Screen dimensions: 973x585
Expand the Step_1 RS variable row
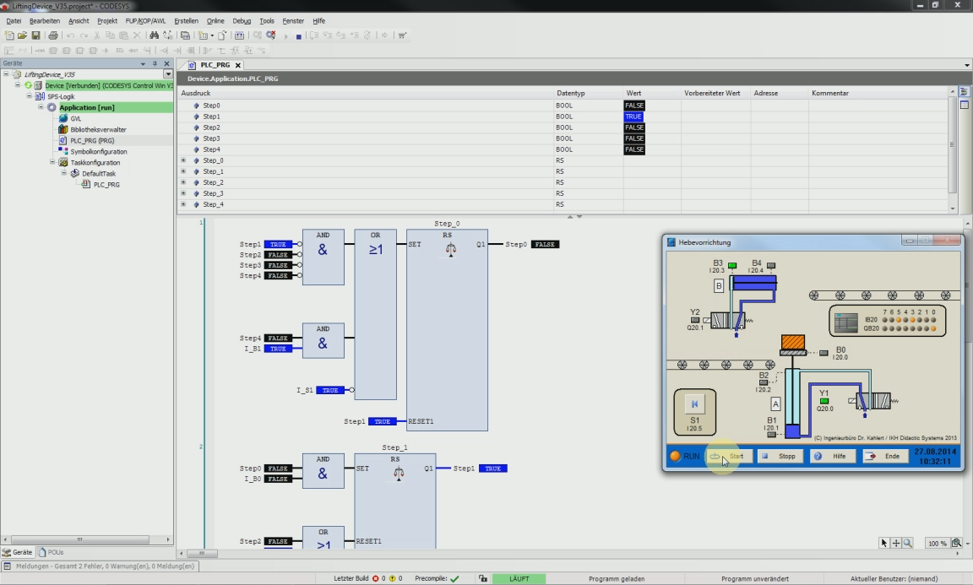click(183, 171)
